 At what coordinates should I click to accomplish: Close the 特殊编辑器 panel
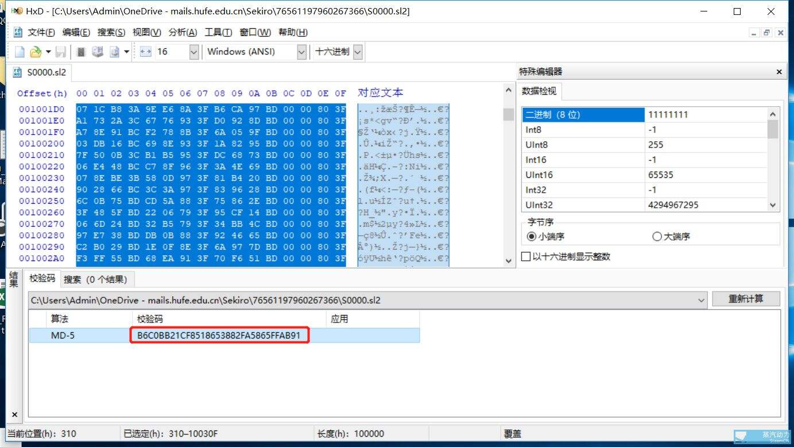(779, 72)
